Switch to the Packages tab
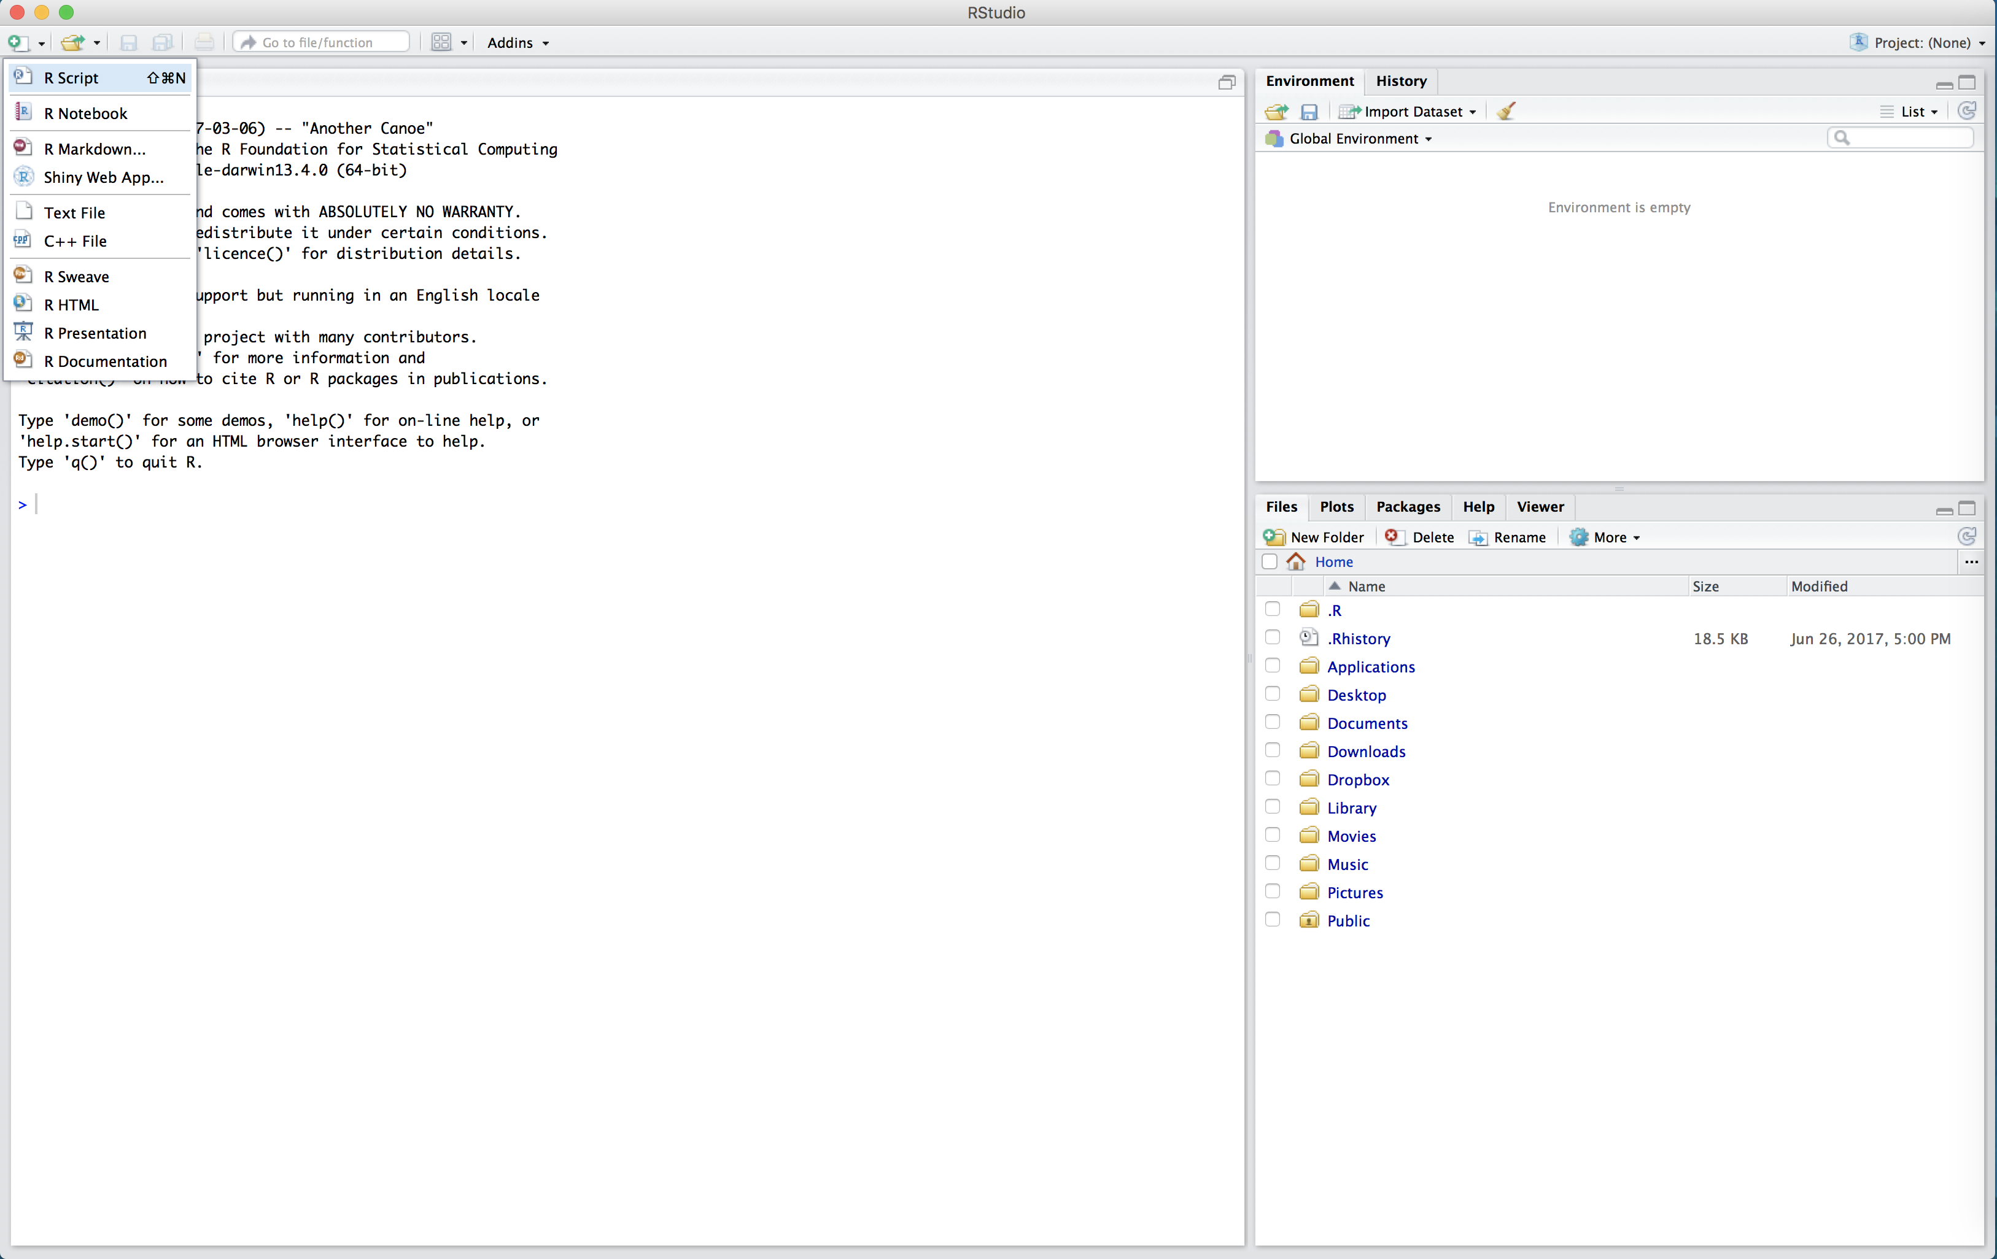 click(1408, 506)
